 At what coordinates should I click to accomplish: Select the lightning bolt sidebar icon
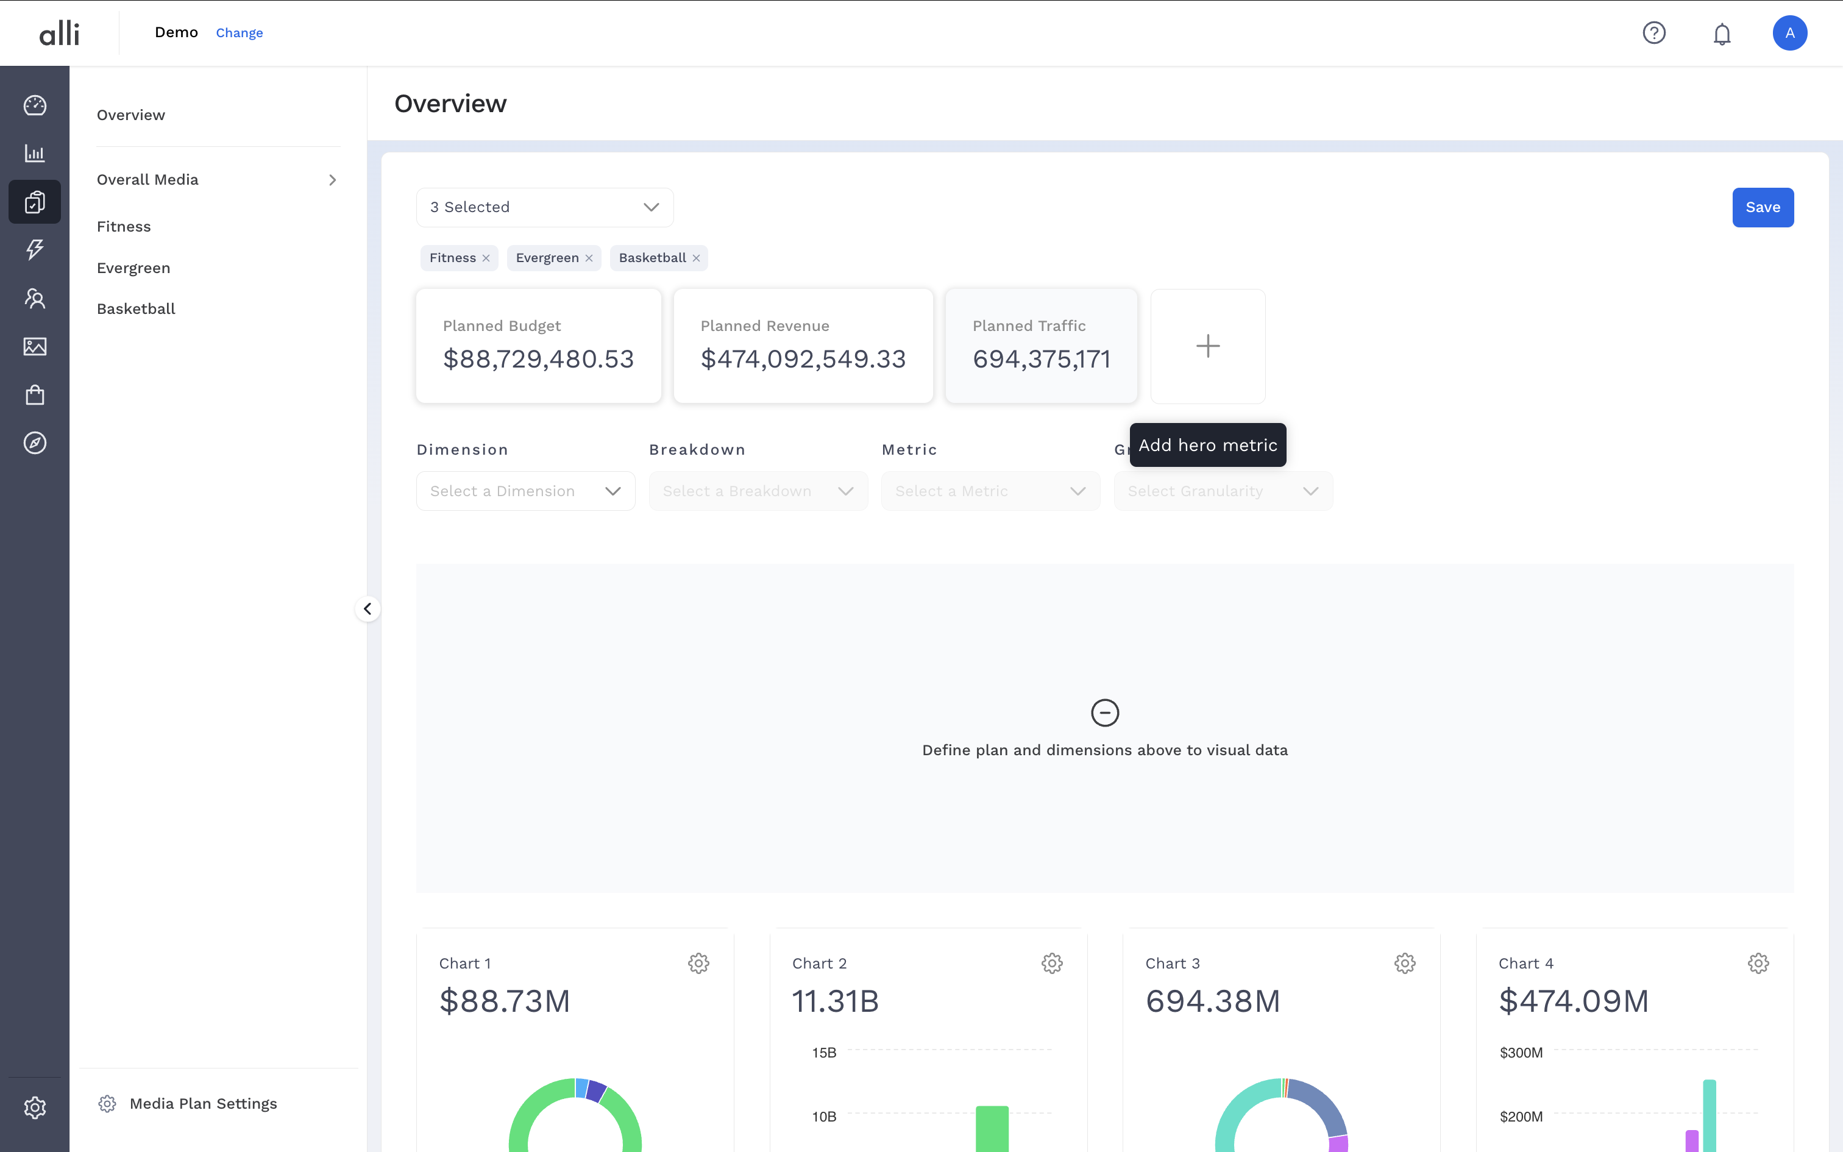(x=35, y=249)
